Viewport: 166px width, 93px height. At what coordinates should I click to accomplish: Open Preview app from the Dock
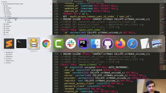click(157, 44)
